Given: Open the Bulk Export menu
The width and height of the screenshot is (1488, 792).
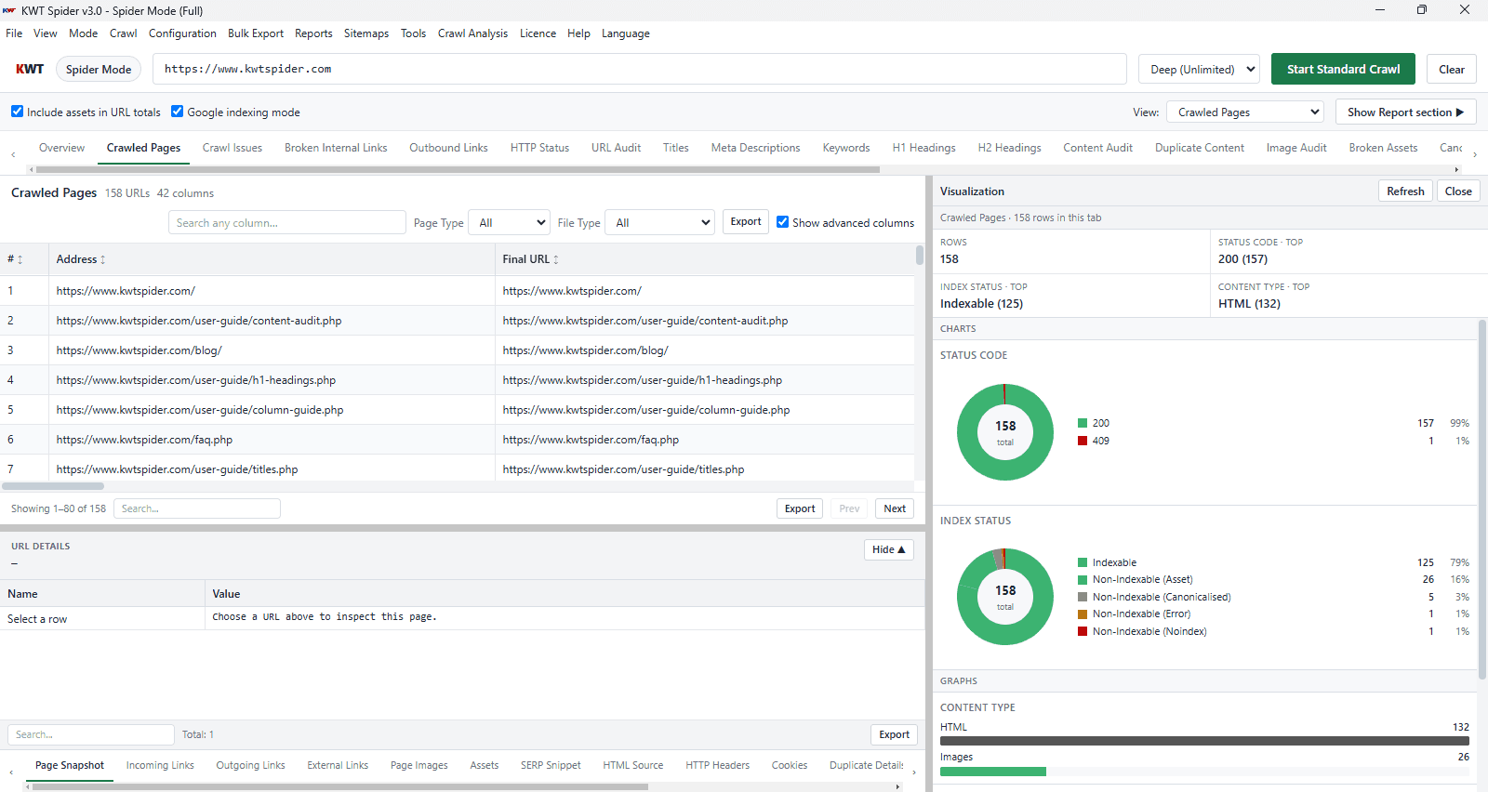Looking at the screenshot, I should point(256,33).
